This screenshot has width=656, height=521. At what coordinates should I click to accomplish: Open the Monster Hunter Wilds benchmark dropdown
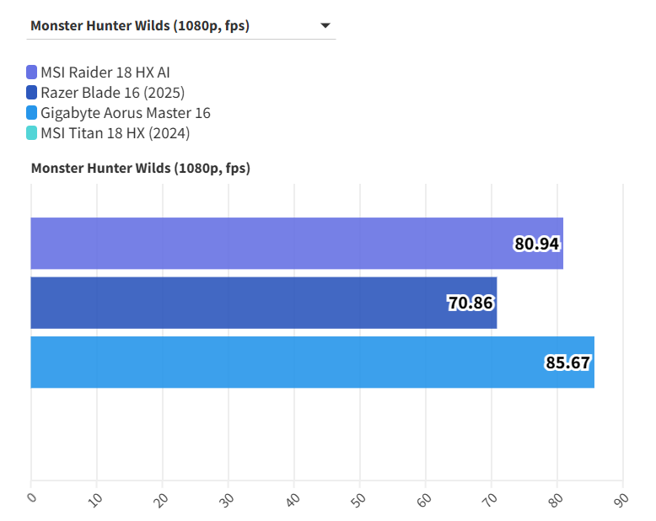[x=180, y=26]
